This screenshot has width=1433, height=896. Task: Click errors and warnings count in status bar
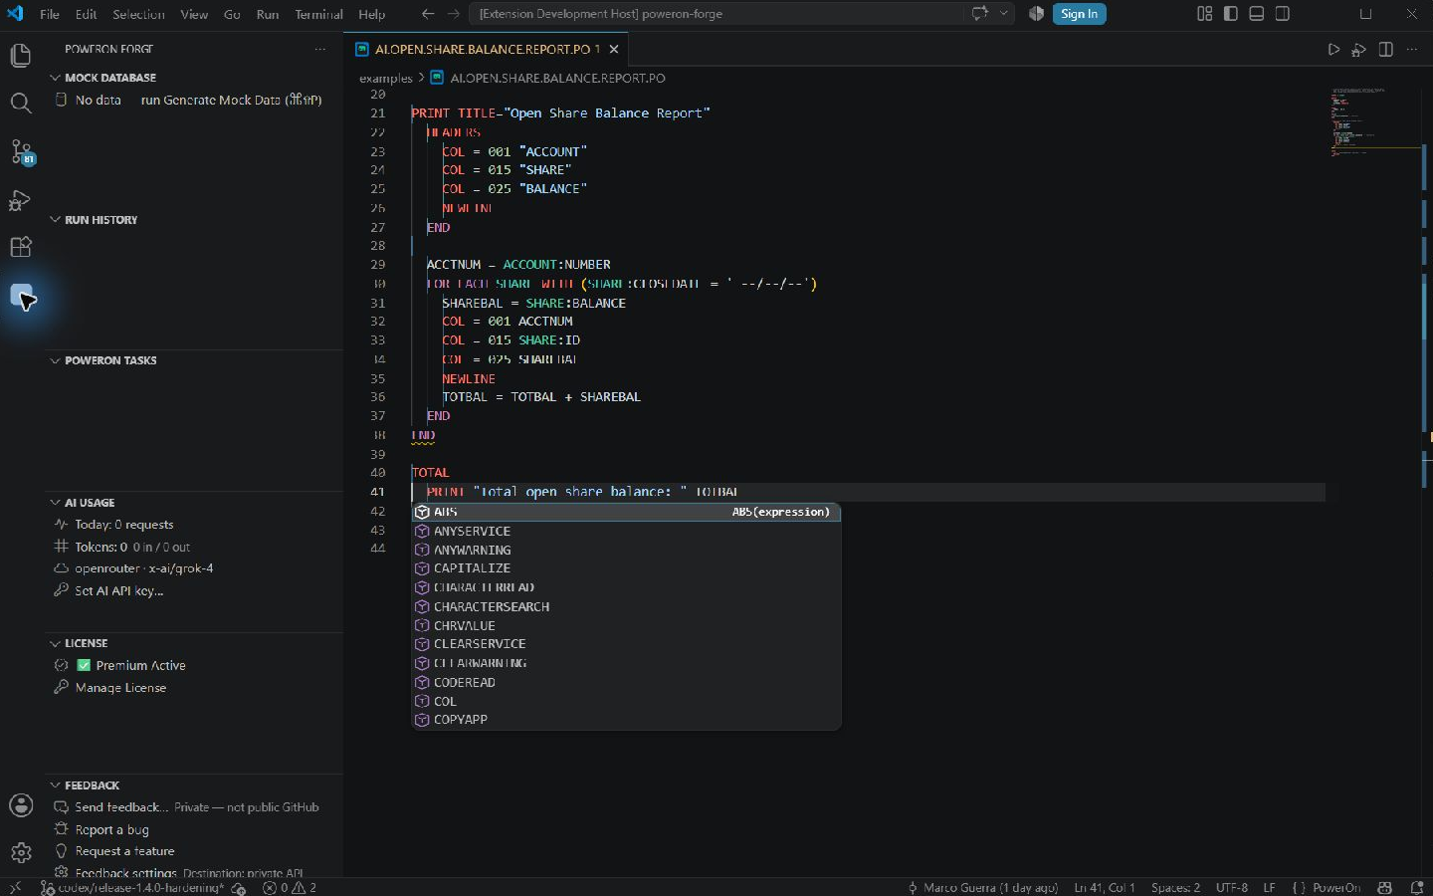coord(290,888)
